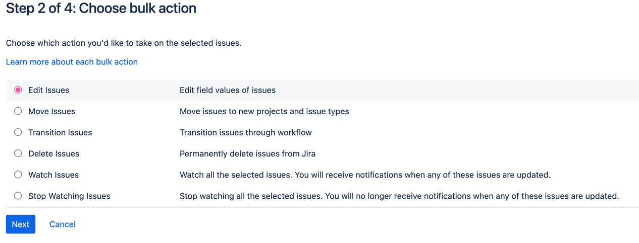Open Learn more about each bulk action
This screenshot has width=639, height=243.
click(72, 62)
